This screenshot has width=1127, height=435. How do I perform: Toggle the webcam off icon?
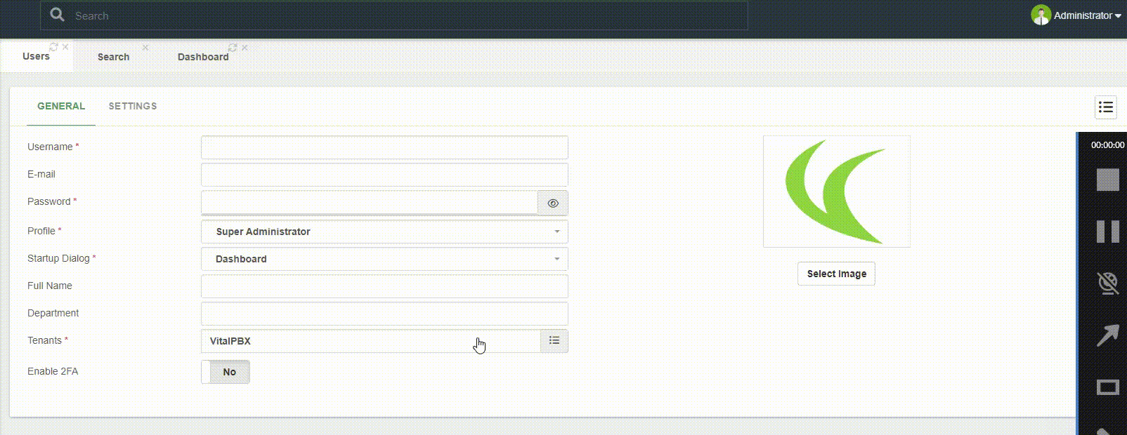tap(1107, 283)
